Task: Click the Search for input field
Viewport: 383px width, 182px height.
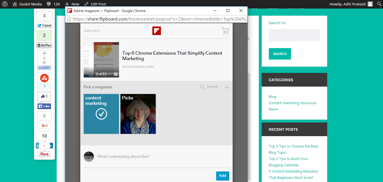Action: [294, 35]
